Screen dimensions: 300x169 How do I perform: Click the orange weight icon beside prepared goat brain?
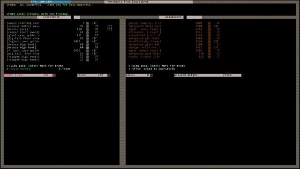tap(210, 54)
